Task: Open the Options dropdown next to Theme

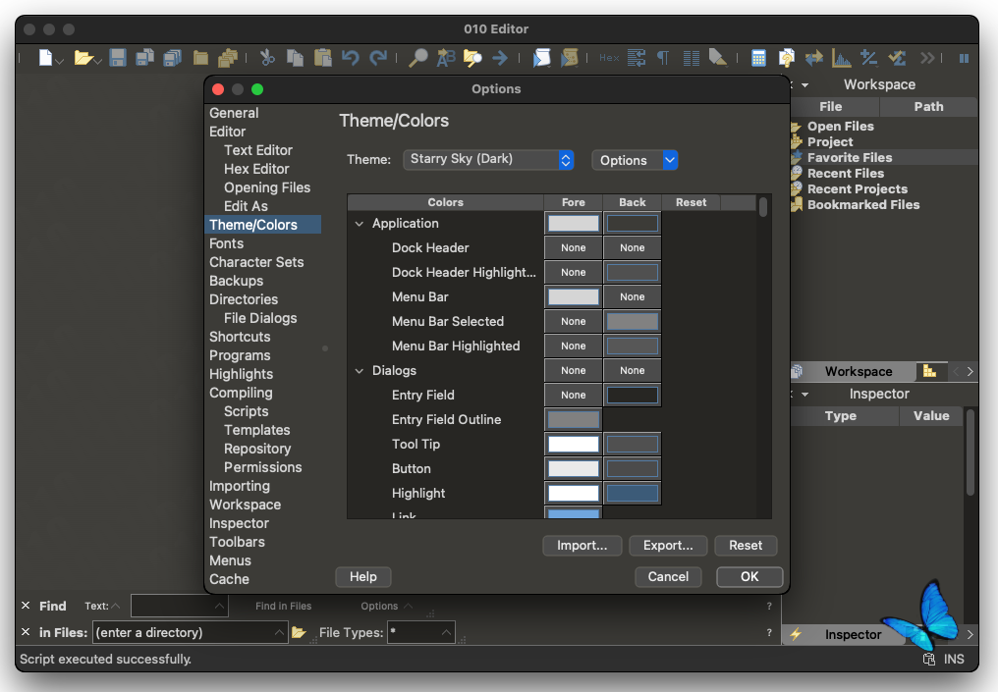Action: (x=635, y=160)
